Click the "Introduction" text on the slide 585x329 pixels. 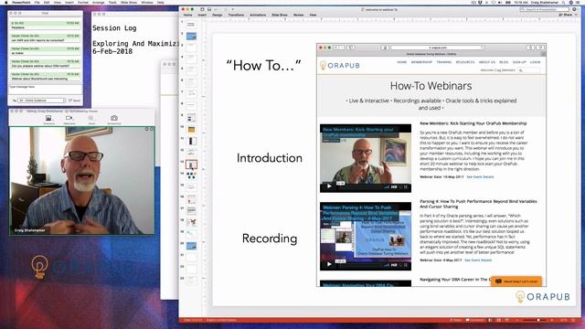(x=270, y=158)
